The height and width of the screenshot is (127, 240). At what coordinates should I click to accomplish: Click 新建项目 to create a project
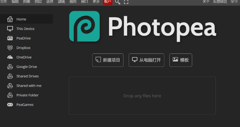click(108, 60)
